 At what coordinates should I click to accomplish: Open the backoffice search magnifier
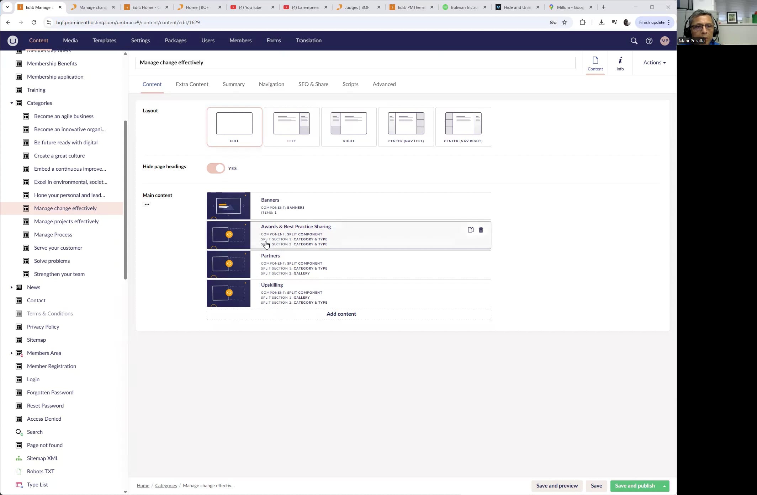click(634, 41)
